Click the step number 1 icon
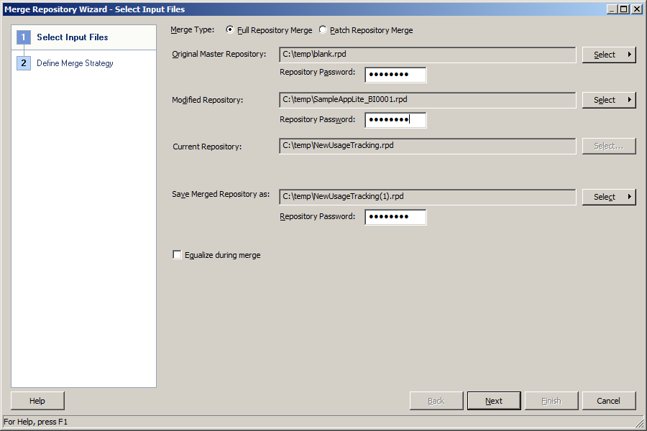The height and width of the screenshot is (431, 647). (x=24, y=37)
